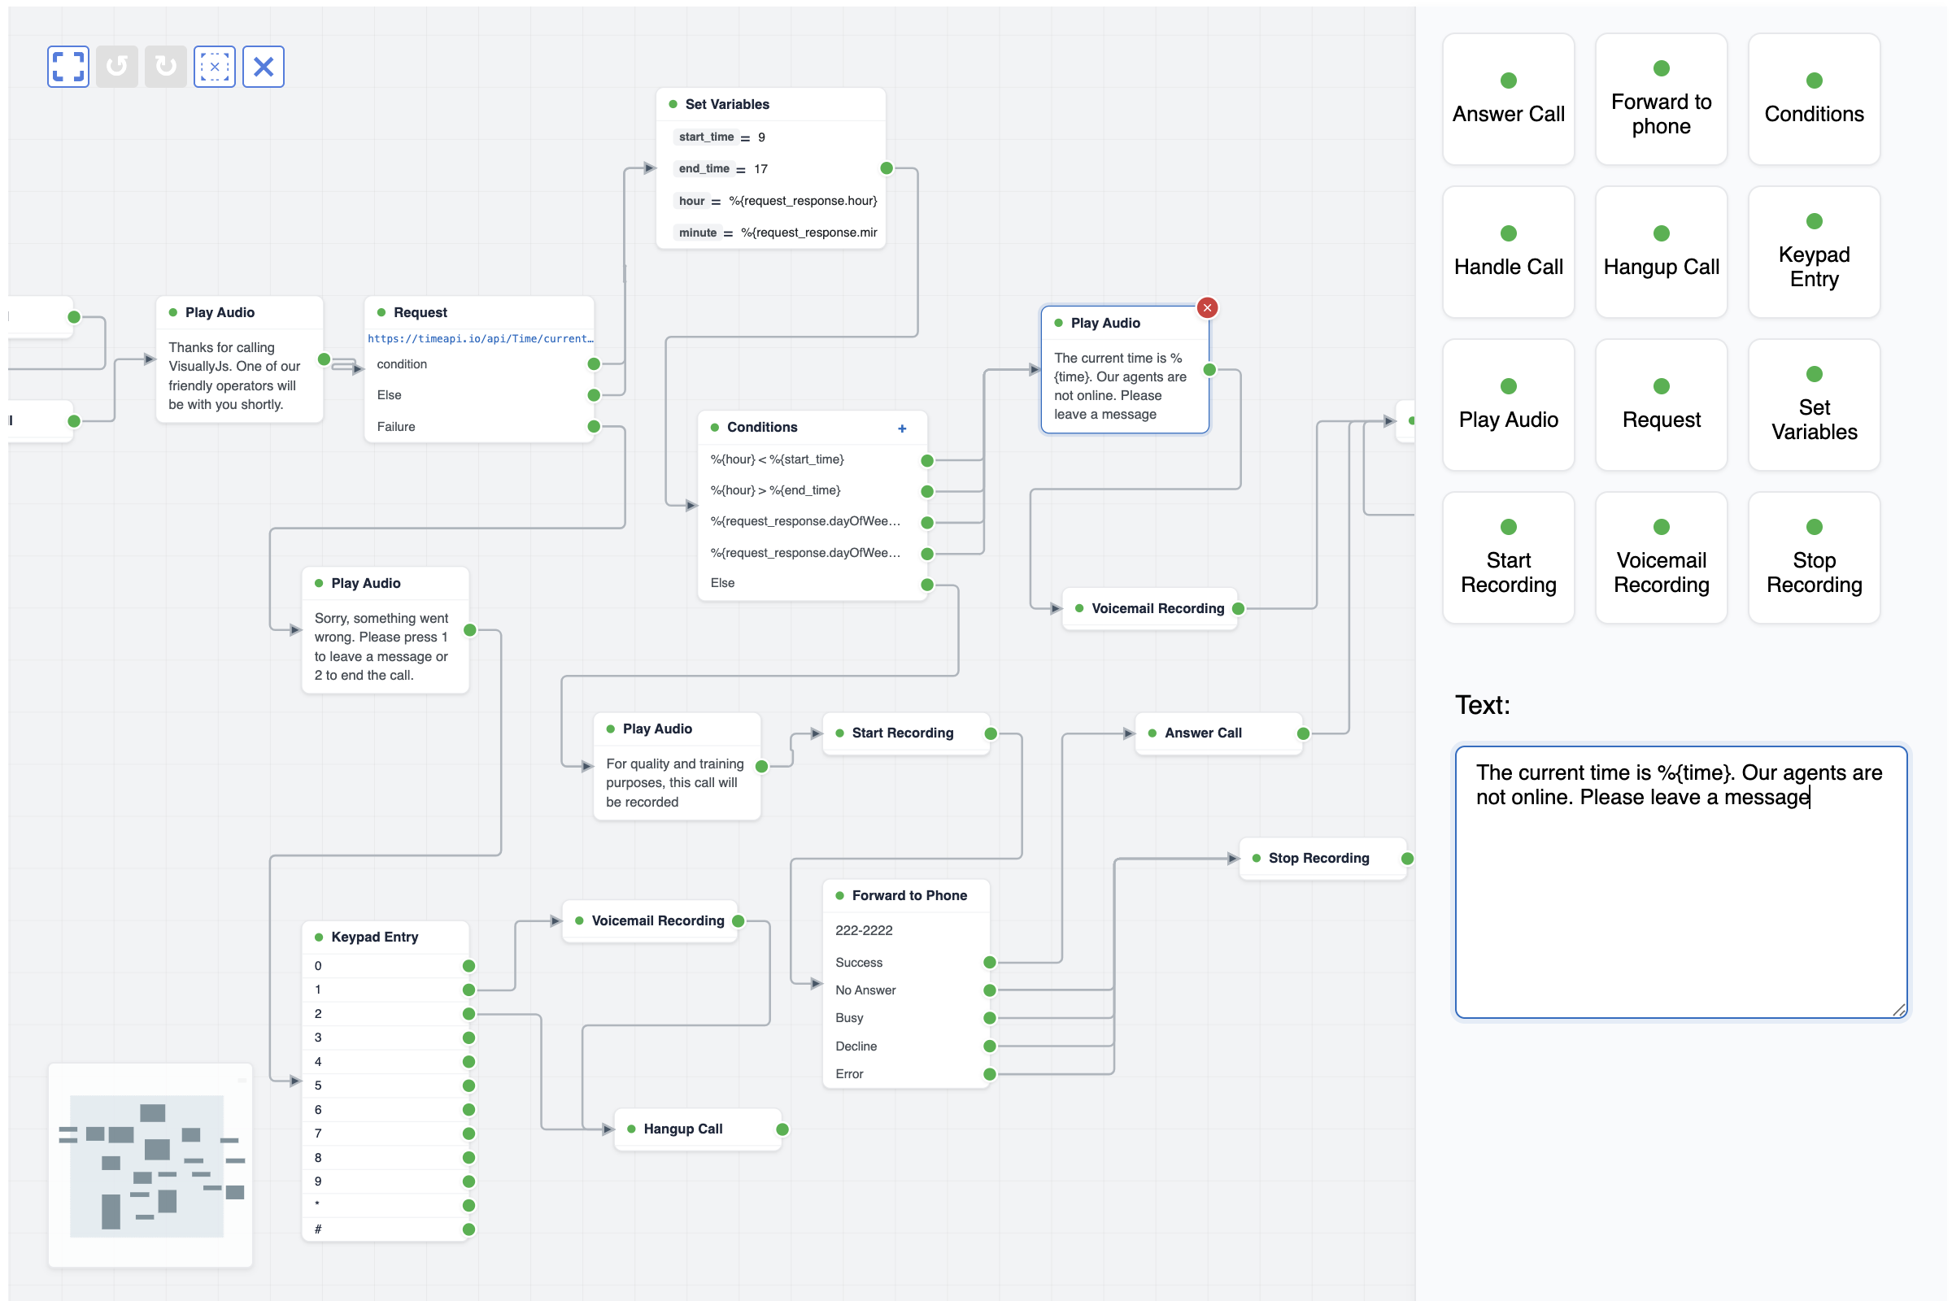Viewport: 1952px width, 1301px height.
Task: Click the 222-2222 phone number text
Action: (x=865, y=932)
